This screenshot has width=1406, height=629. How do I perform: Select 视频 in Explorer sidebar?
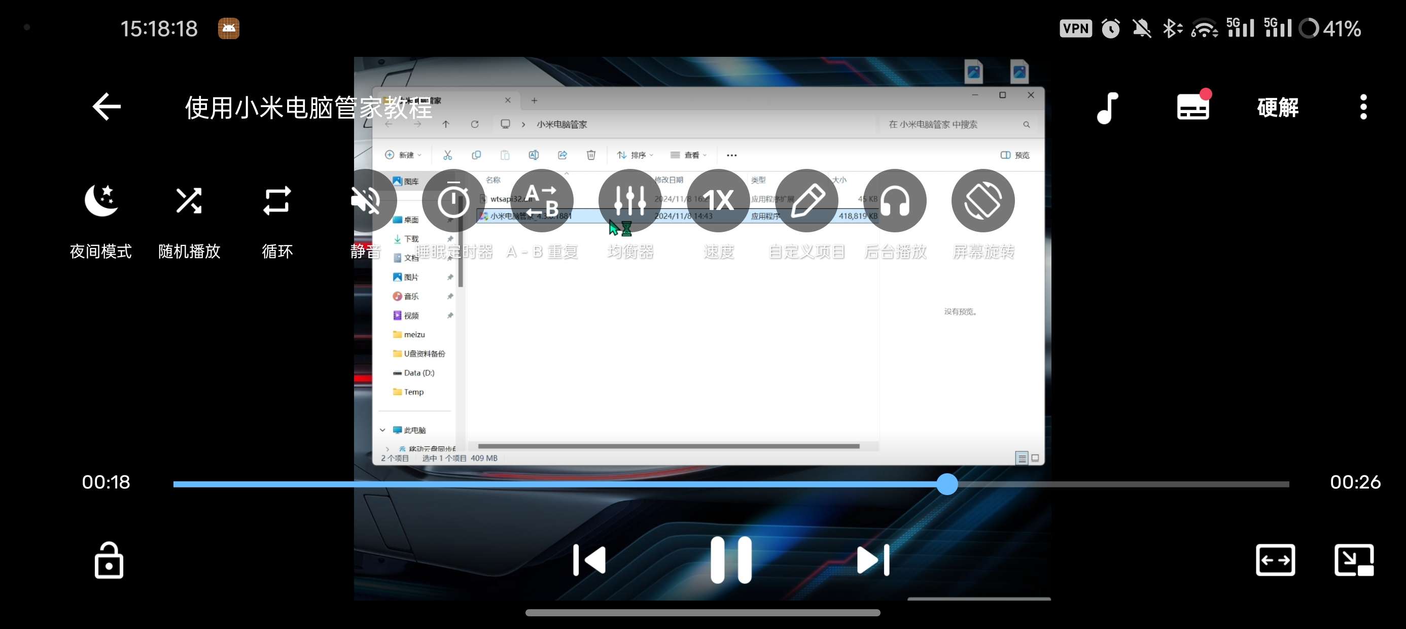tap(407, 316)
